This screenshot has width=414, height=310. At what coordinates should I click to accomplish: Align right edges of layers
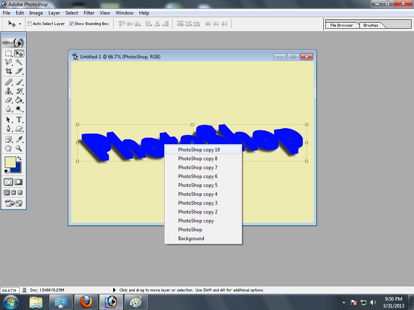click(x=165, y=24)
